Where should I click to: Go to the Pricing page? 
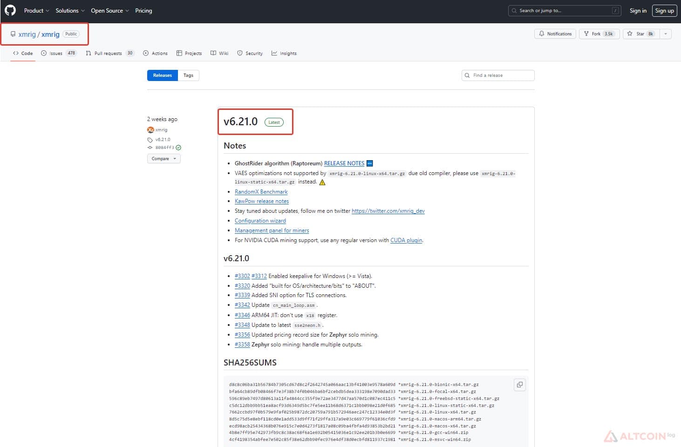coord(143,11)
